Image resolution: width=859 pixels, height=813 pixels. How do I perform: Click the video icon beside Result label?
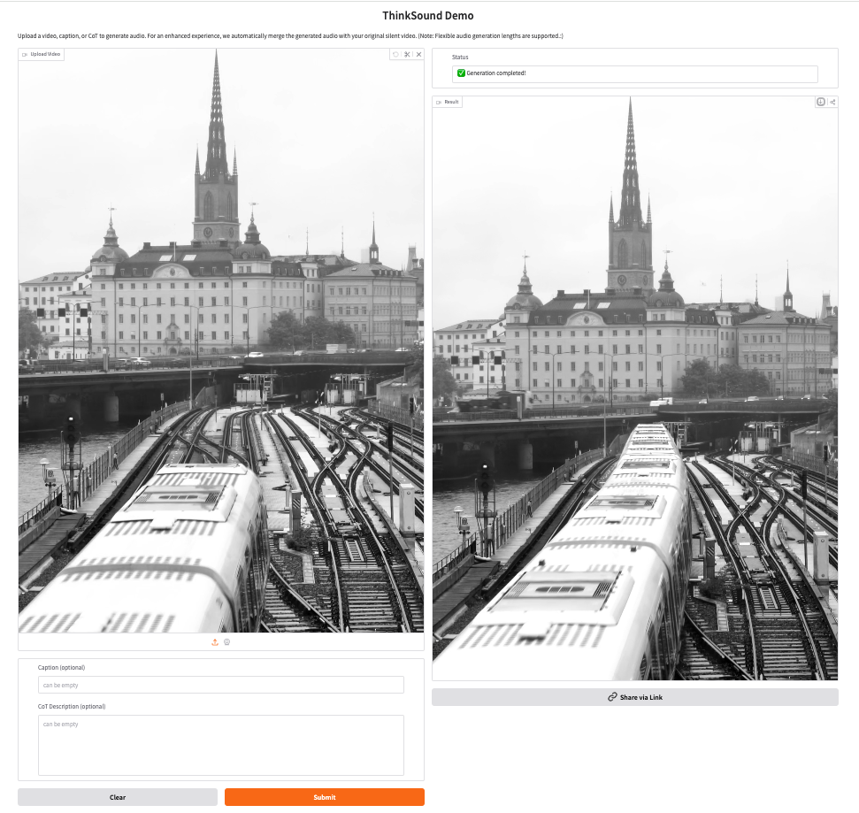pyautogui.click(x=439, y=102)
